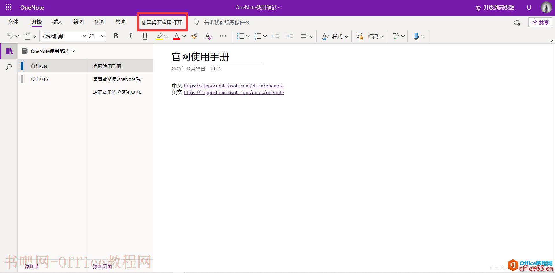The image size is (555, 273).
Task: Switch to the 绘图 tab
Action: coord(78,22)
